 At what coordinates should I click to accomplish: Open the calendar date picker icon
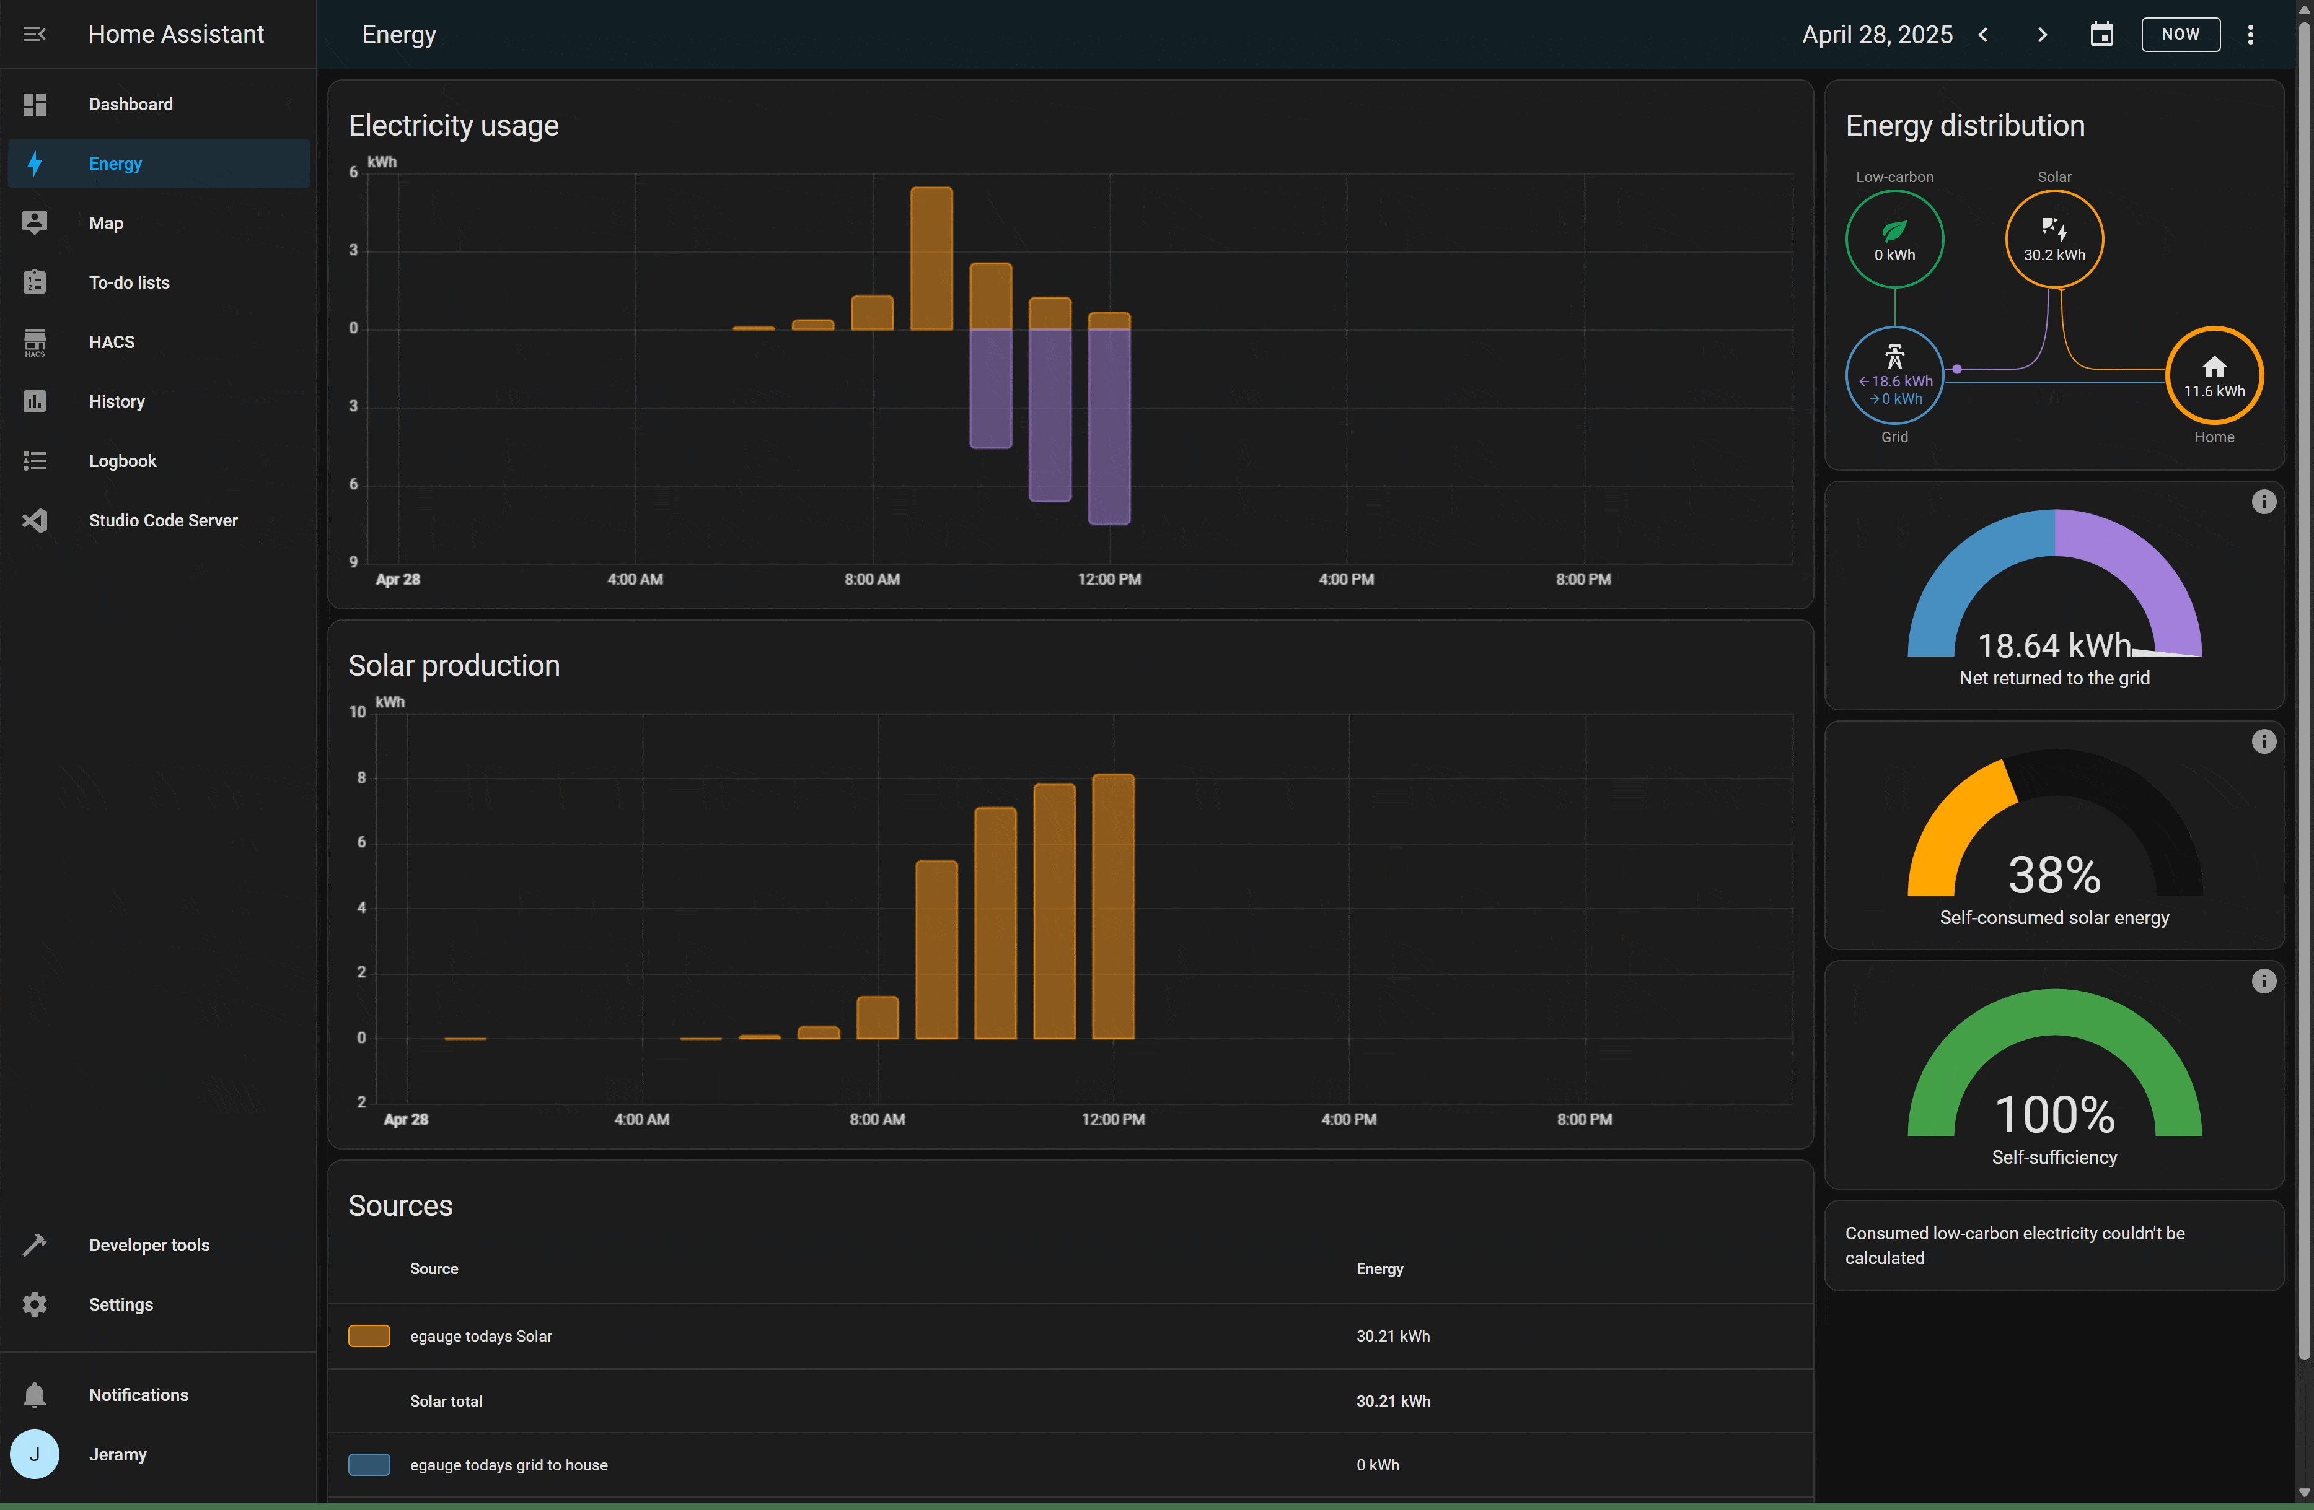coord(2101,34)
